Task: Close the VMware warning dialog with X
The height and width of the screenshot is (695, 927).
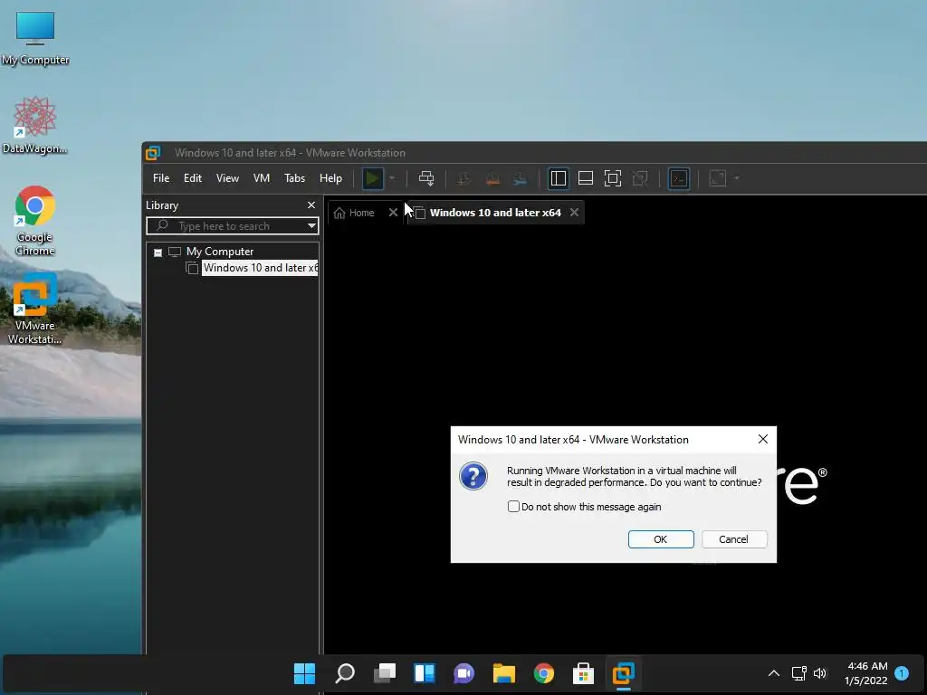Action: 763,439
